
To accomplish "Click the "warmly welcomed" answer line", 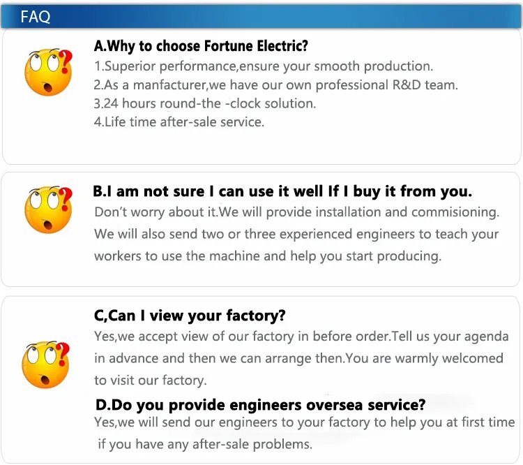I will tap(298, 358).
